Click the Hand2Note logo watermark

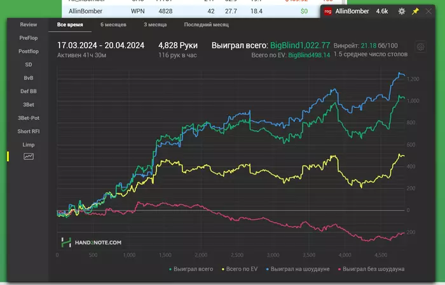[92, 242]
